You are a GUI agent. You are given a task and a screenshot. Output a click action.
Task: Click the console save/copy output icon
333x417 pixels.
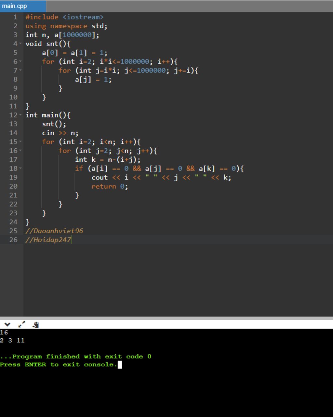(x=36, y=324)
